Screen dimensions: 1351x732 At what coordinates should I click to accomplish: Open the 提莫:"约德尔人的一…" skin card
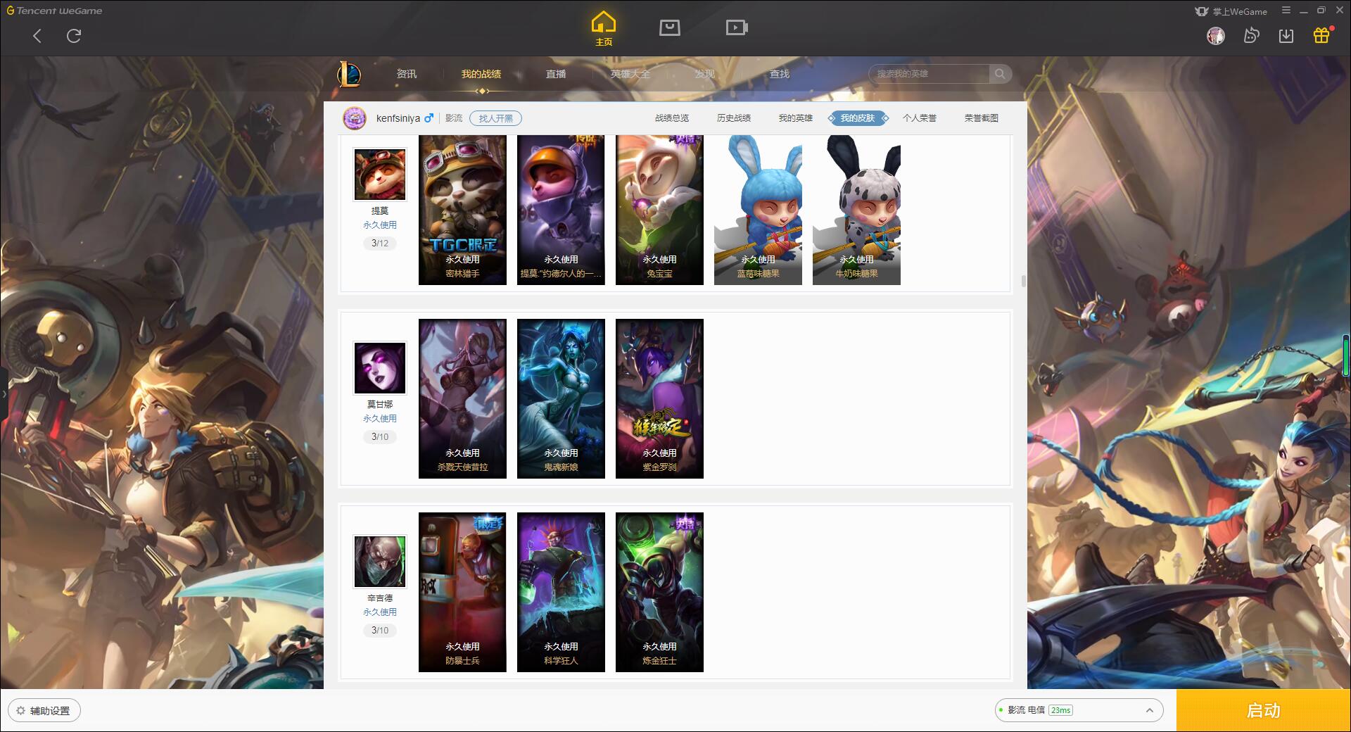[x=561, y=210]
